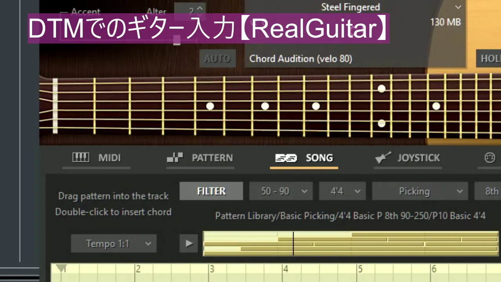Play the pattern preview
The width and height of the screenshot is (501, 282).
point(189,244)
